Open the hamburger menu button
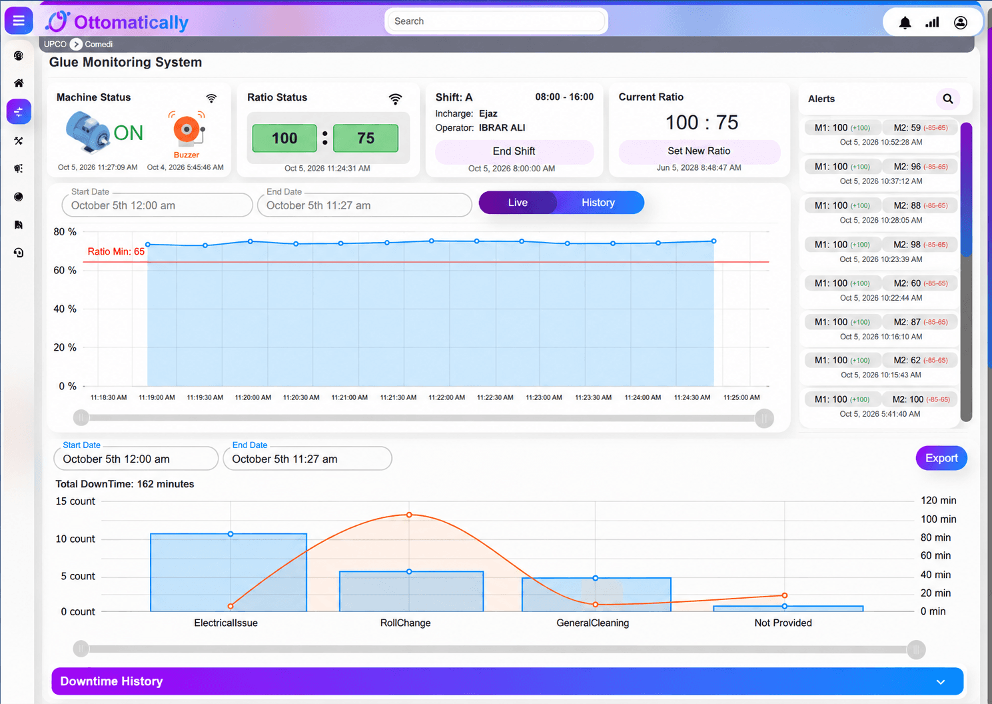 (x=19, y=21)
